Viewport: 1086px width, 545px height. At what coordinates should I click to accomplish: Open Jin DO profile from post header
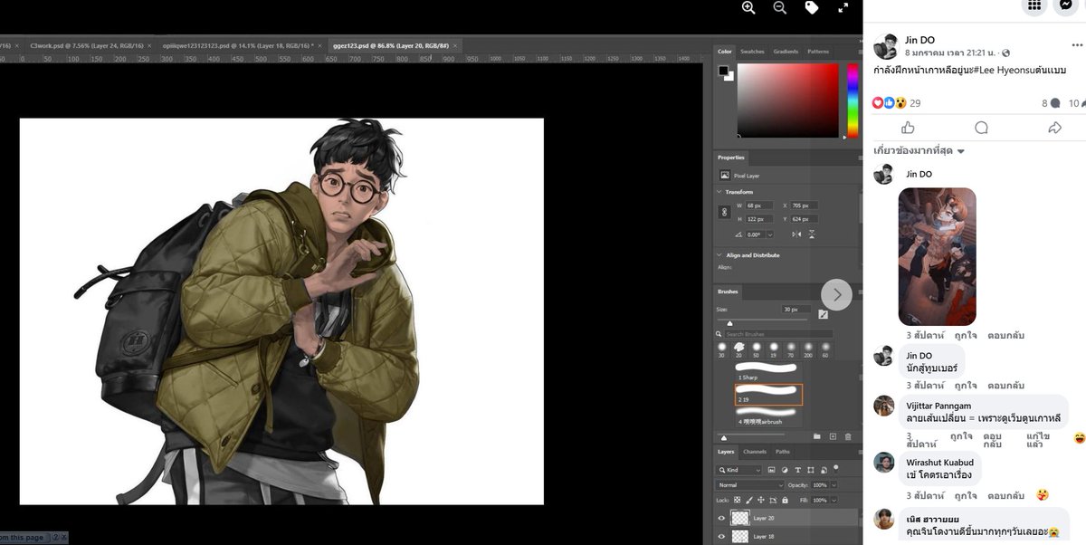pos(920,40)
